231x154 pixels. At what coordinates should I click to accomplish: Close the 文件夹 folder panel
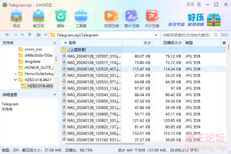tap(55, 43)
